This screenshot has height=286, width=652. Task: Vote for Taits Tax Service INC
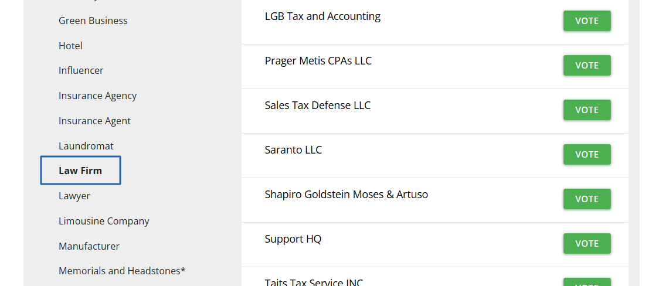(x=586, y=283)
